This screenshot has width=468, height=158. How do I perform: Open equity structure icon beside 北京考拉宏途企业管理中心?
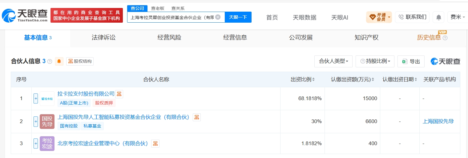tap(155, 143)
